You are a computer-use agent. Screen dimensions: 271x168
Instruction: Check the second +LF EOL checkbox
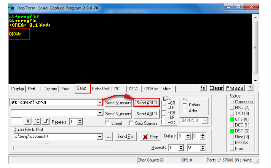[x=163, y=117]
